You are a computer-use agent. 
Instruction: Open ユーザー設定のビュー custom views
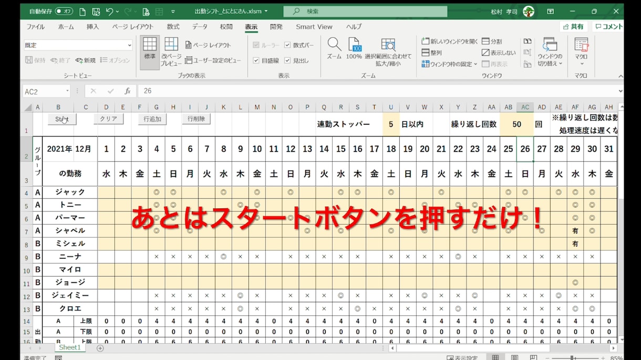click(x=213, y=60)
